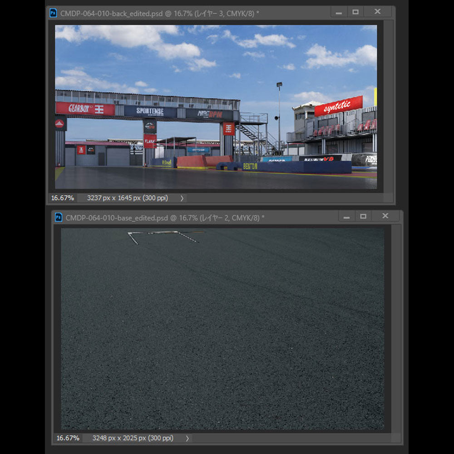Click the red syntetic banner in the canvas
The width and height of the screenshot is (454, 454).
338,106
